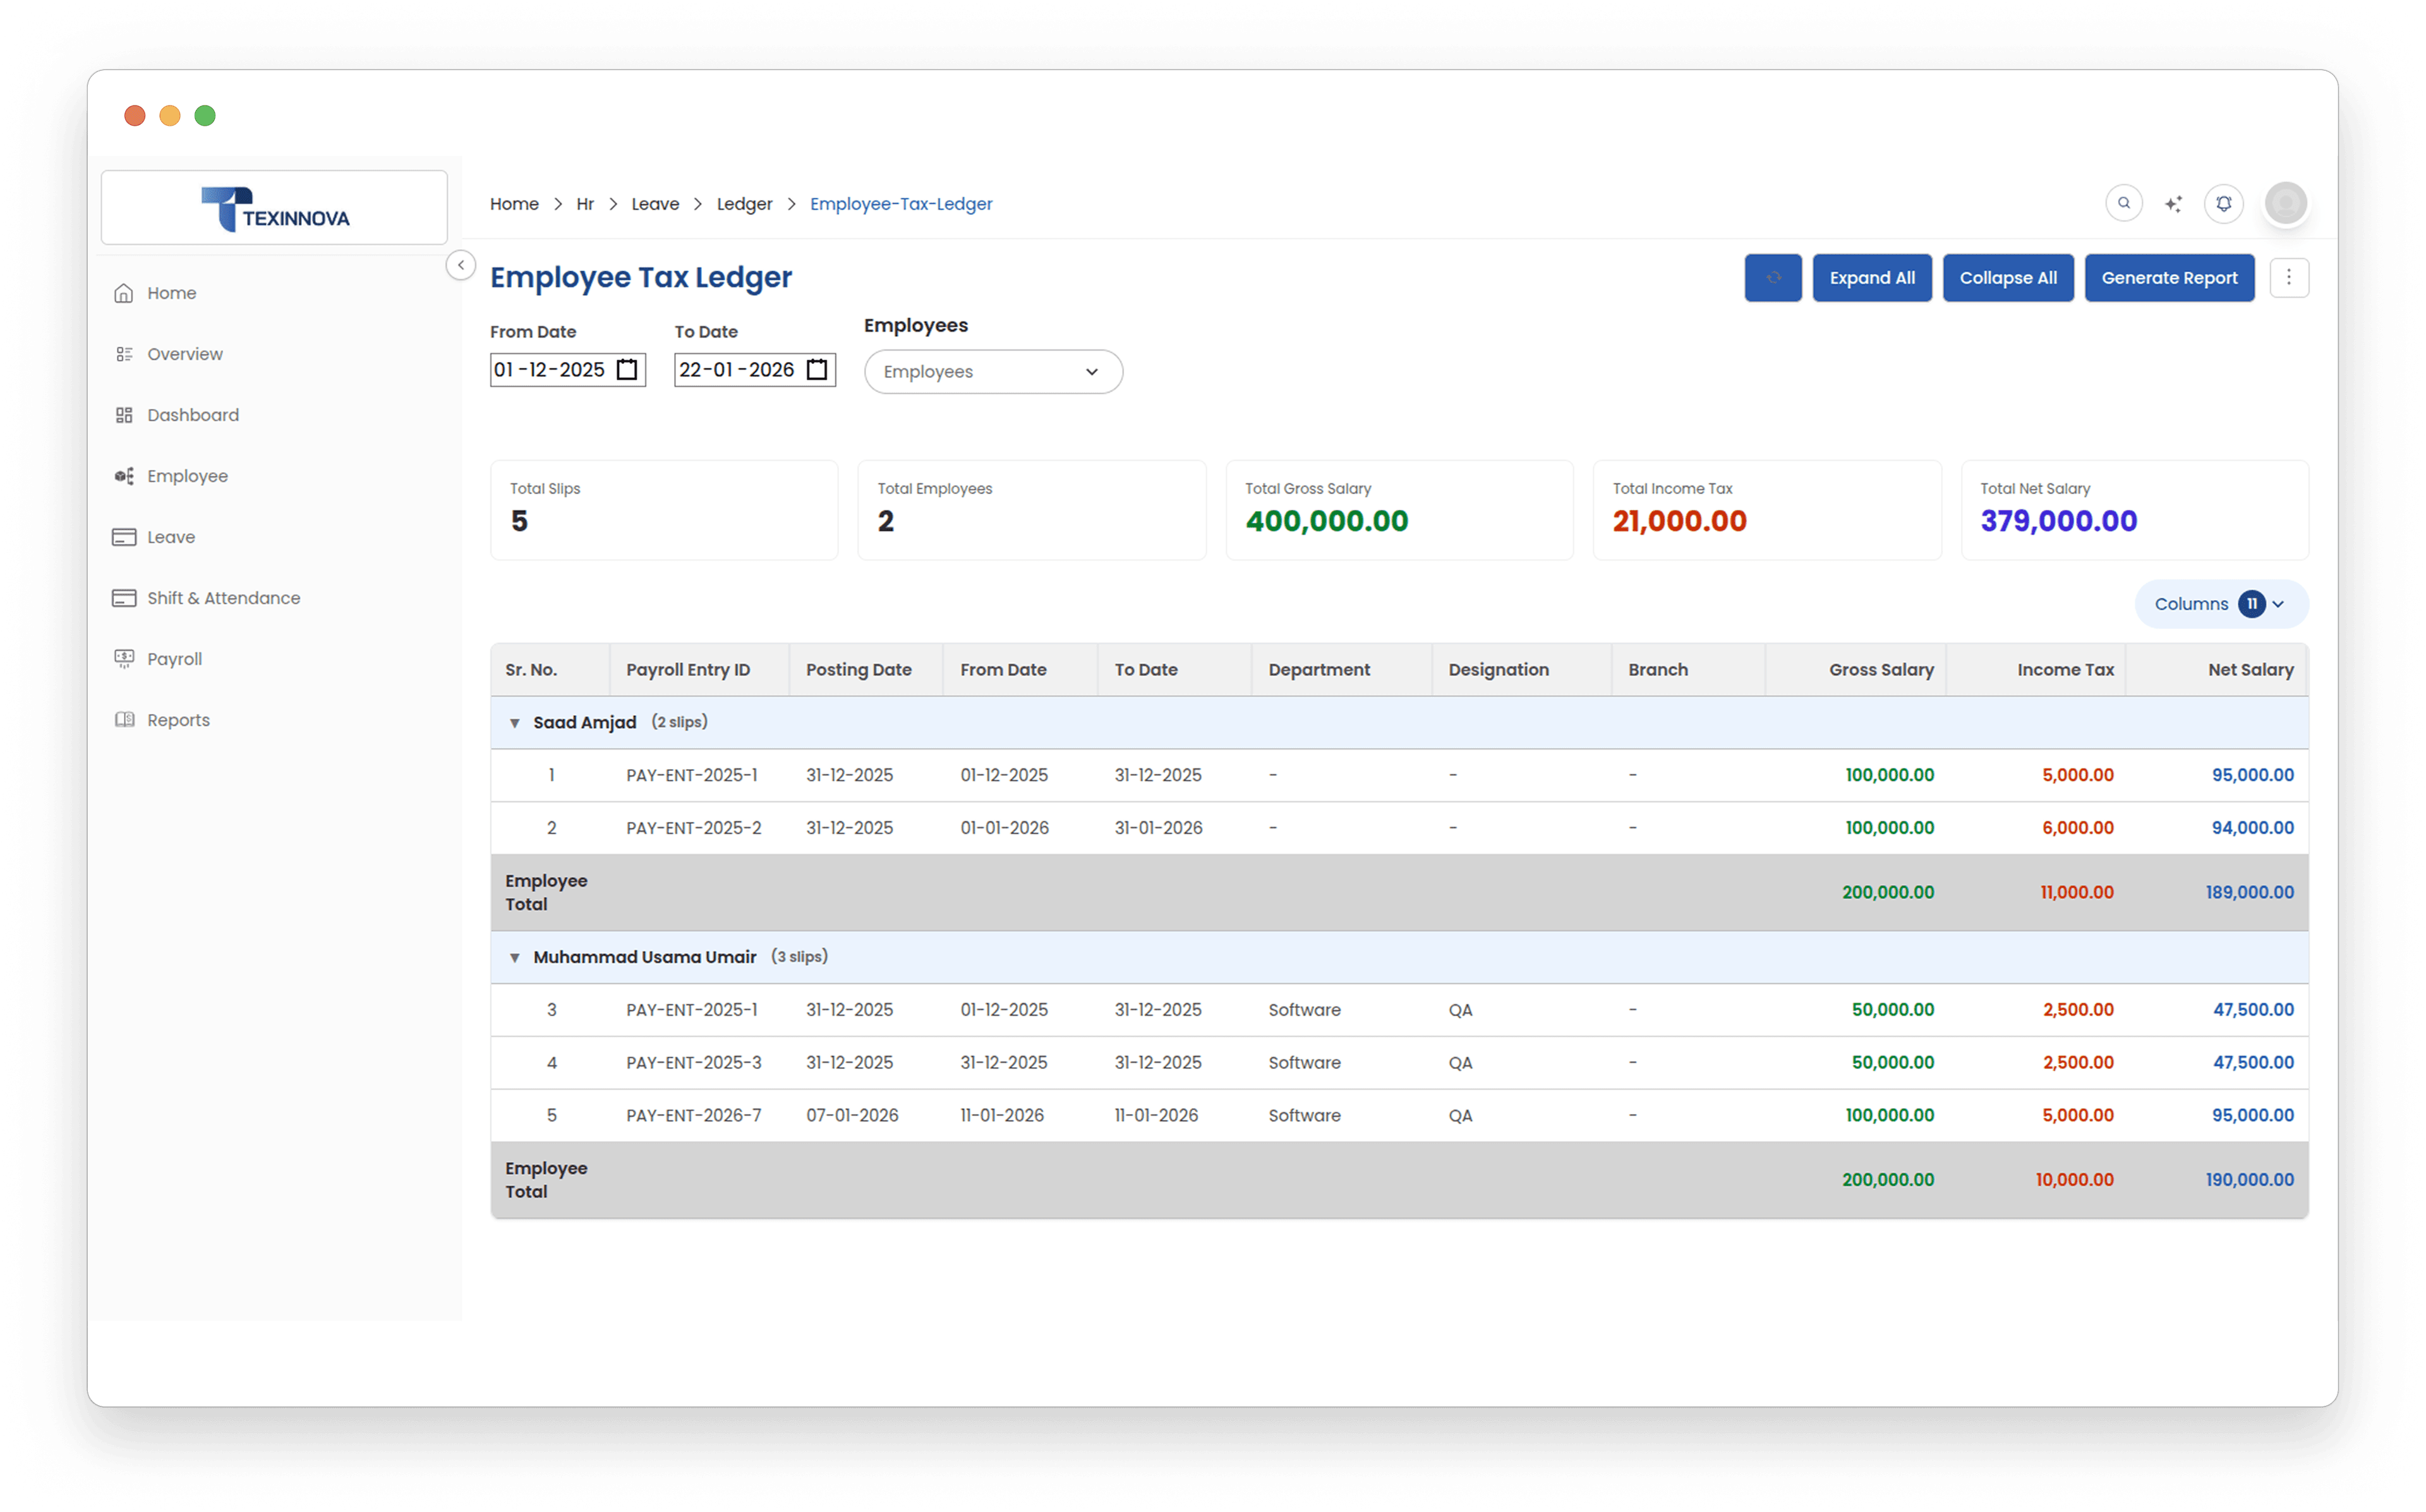This screenshot has height=1512, width=2426.
Task: Click the Expand All button
Action: tap(1871, 278)
